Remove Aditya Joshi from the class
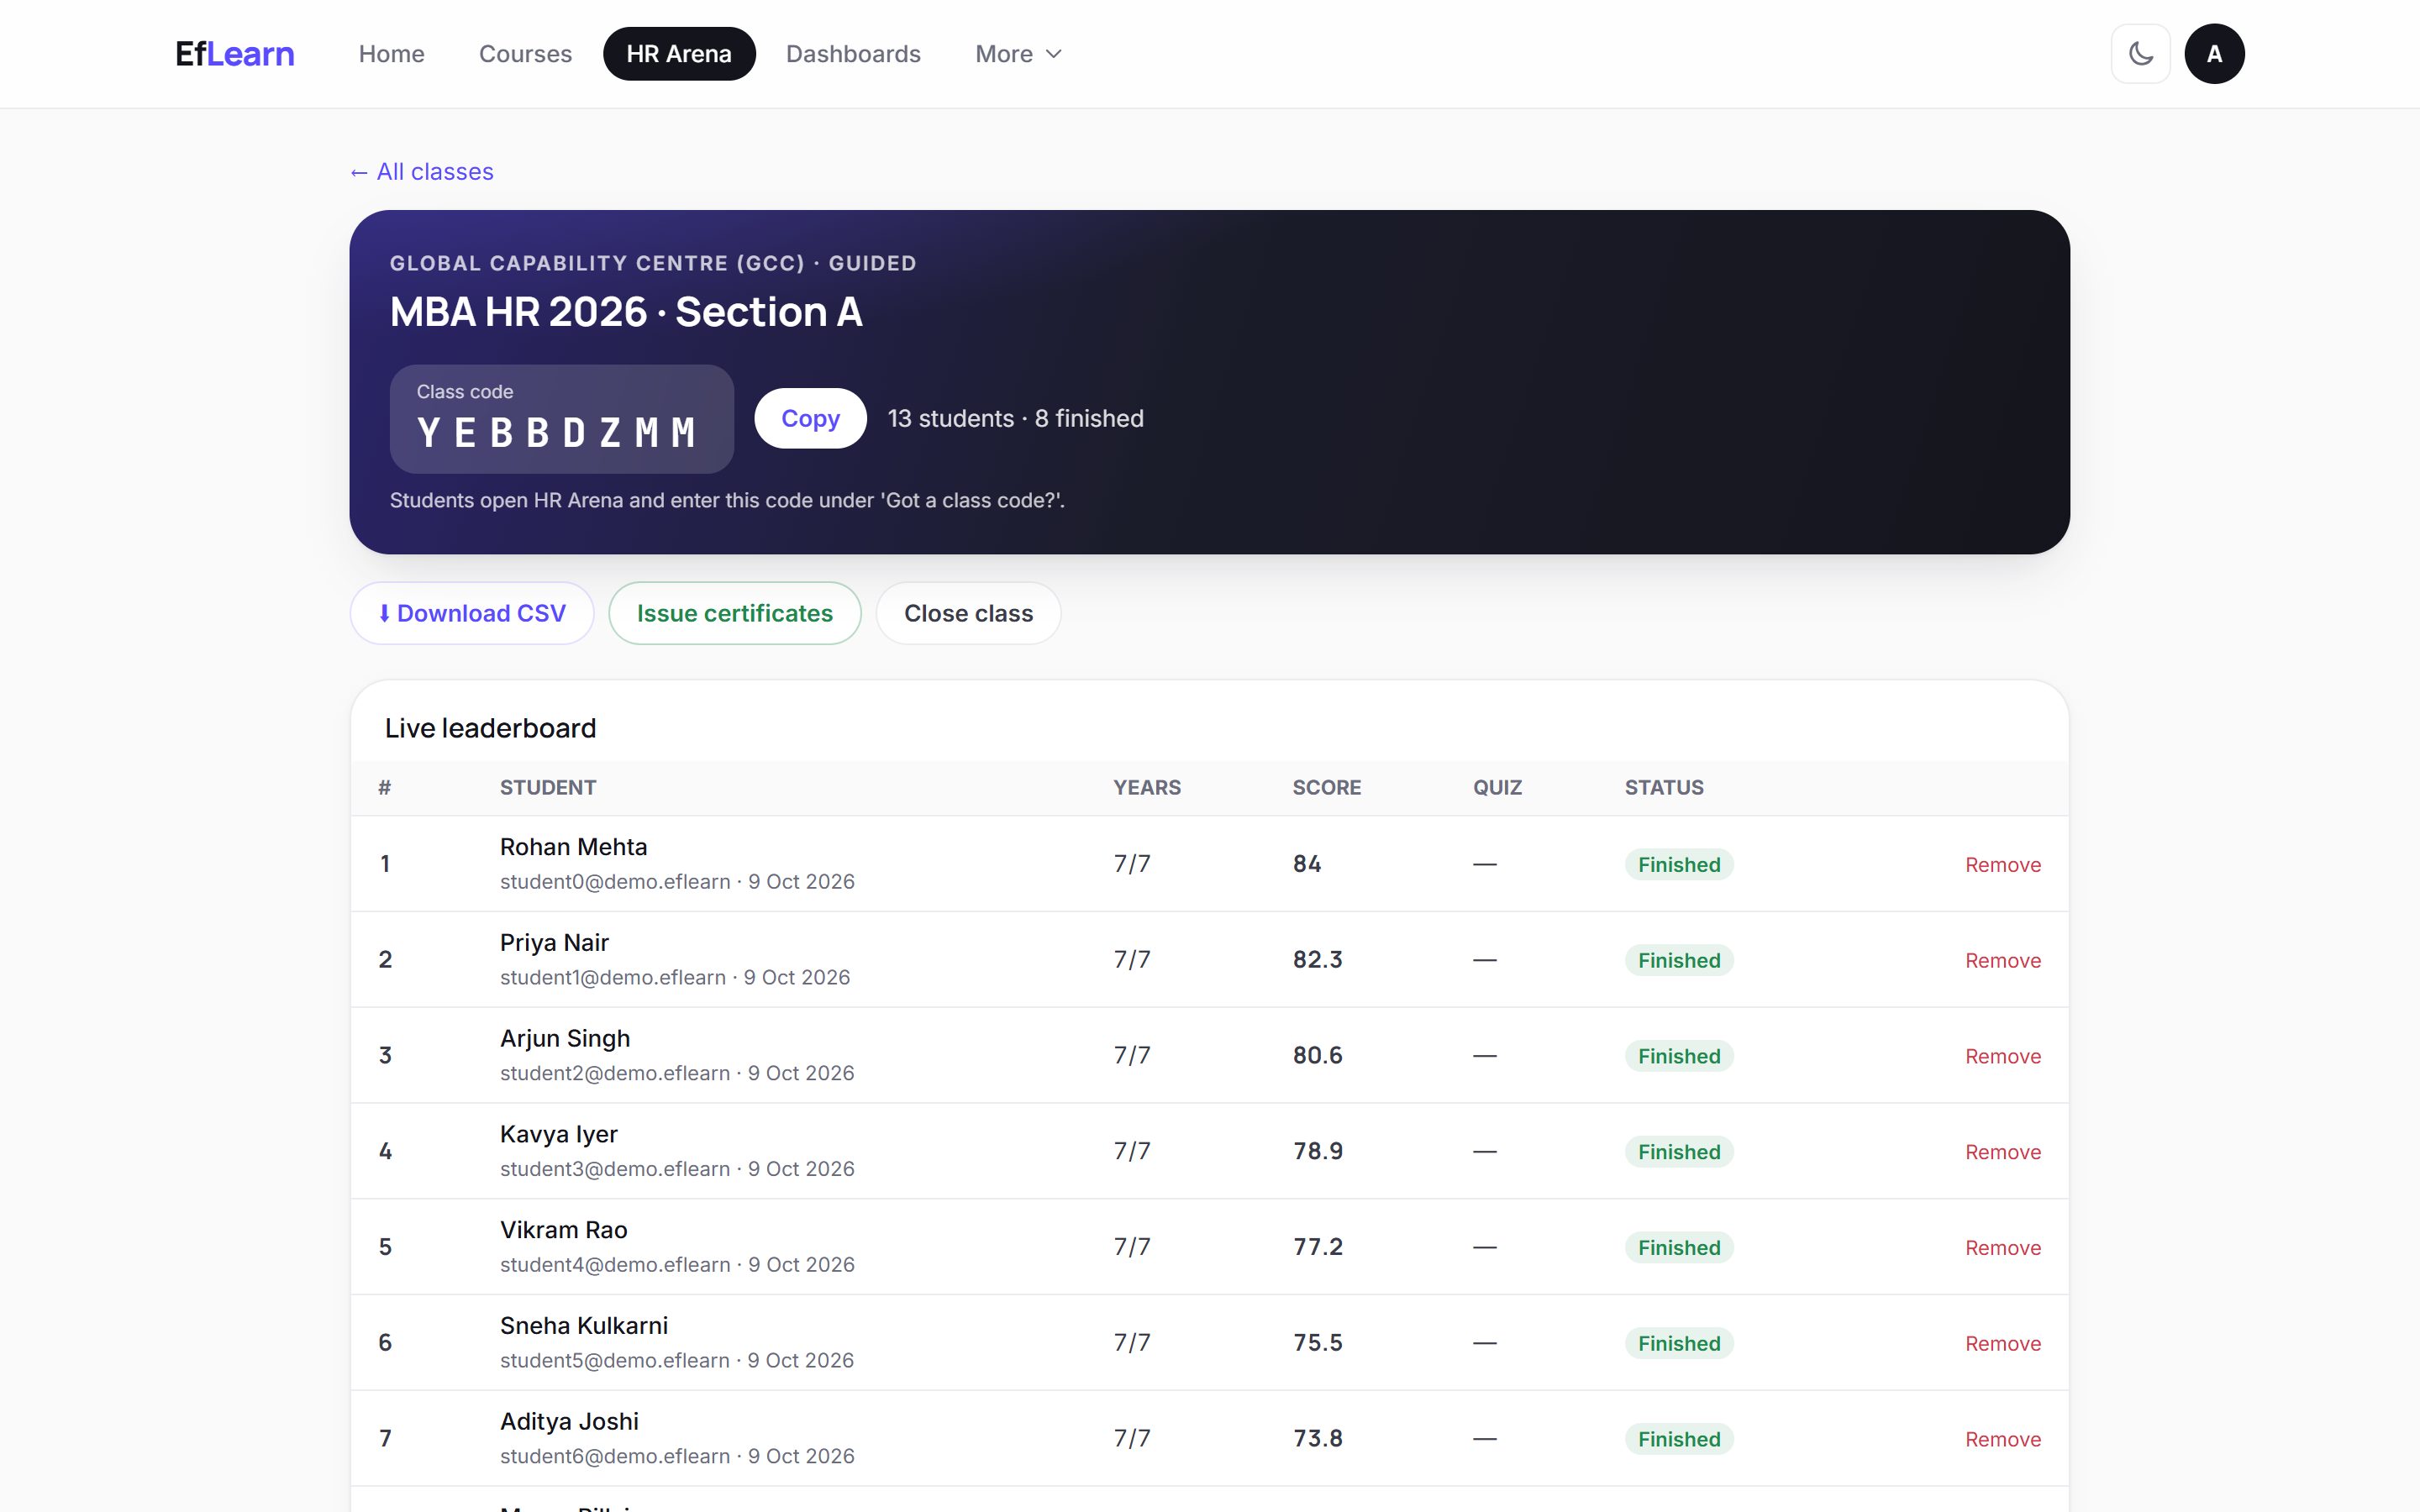The width and height of the screenshot is (2420, 1512). coord(2003,1439)
